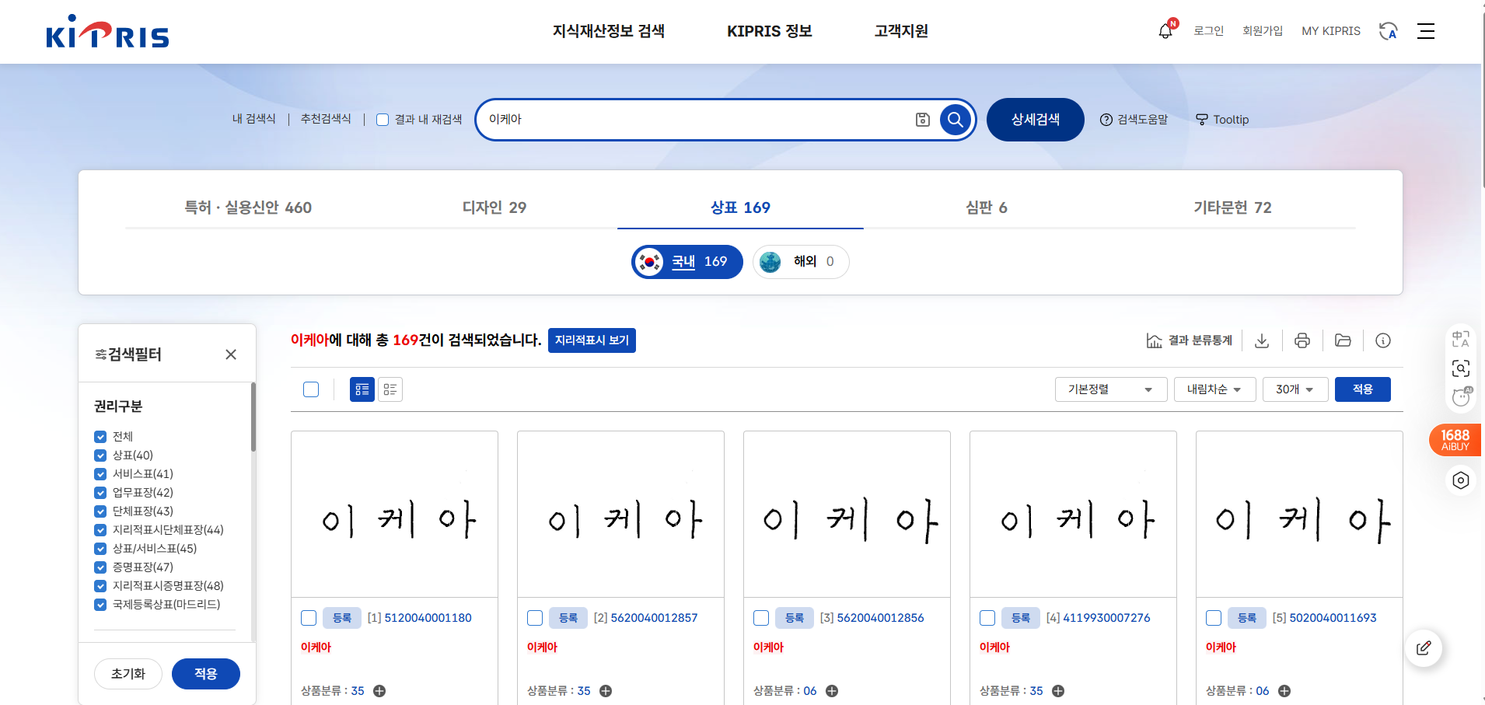Uncheck 상표(40) filter

100,455
